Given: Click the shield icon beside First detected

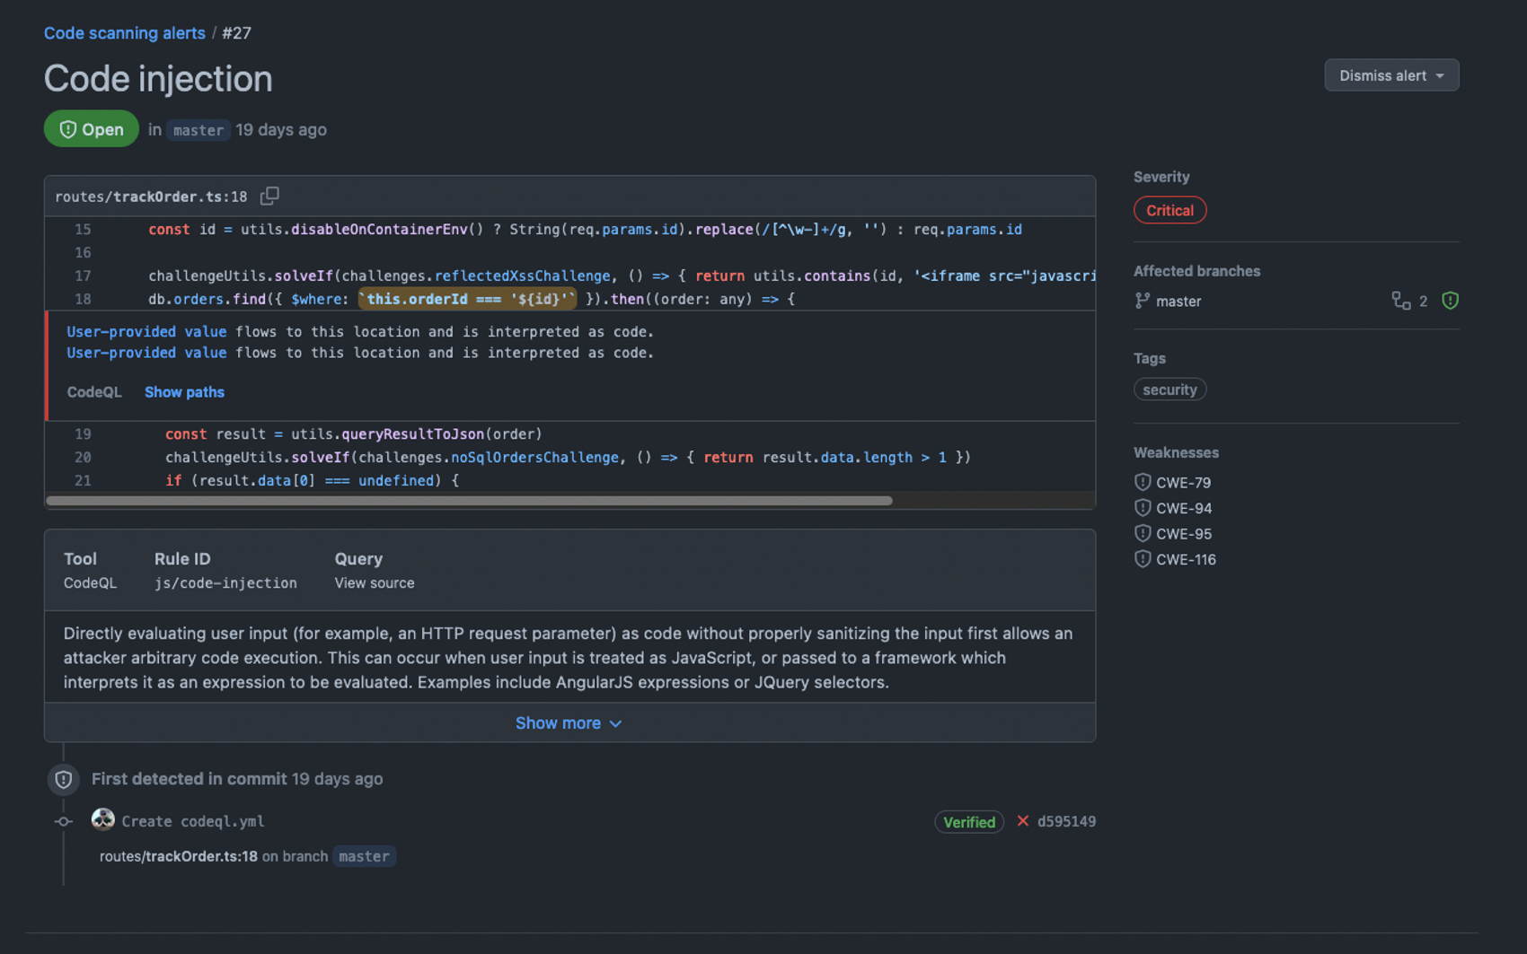Looking at the screenshot, I should pos(64,779).
